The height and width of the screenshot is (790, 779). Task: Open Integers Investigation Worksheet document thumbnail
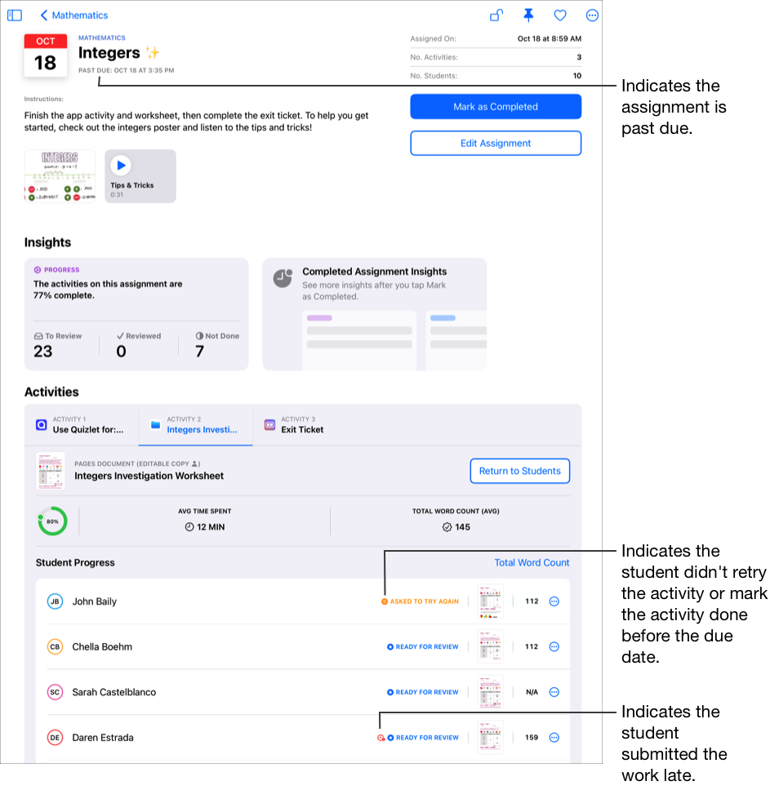[51, 471]
